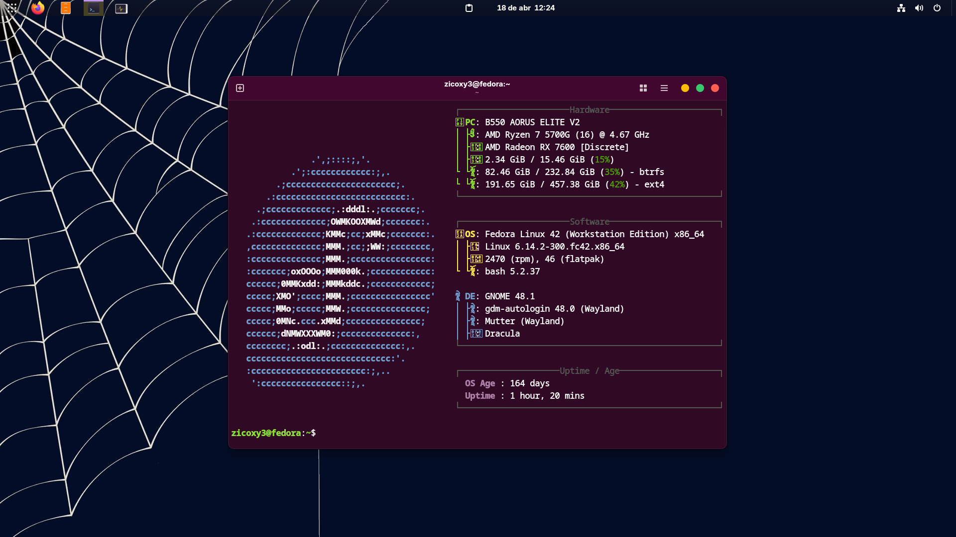Open the clipboard indicator

click(469, 8)
